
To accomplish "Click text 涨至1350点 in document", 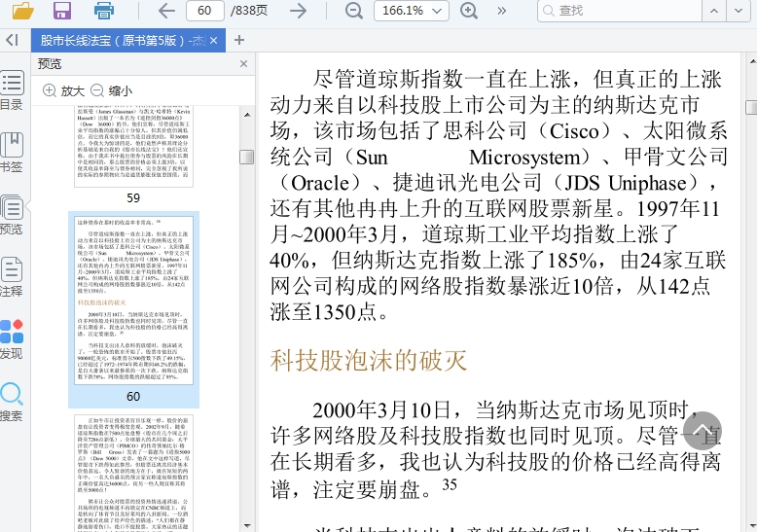I will pos(323,312).
